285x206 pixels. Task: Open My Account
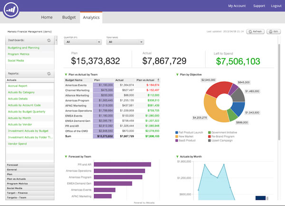coord(237,6)
